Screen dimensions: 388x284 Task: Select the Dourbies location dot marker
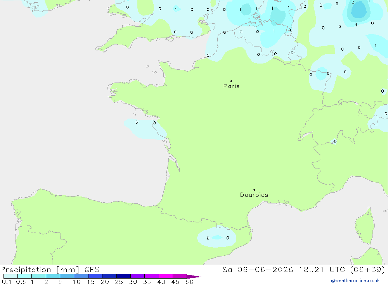[x=254, y=190]
